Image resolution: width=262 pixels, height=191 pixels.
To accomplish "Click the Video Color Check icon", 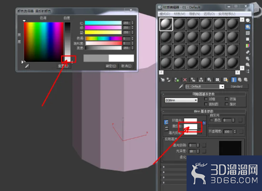I will pyautogui.click(x=248, y=46).
